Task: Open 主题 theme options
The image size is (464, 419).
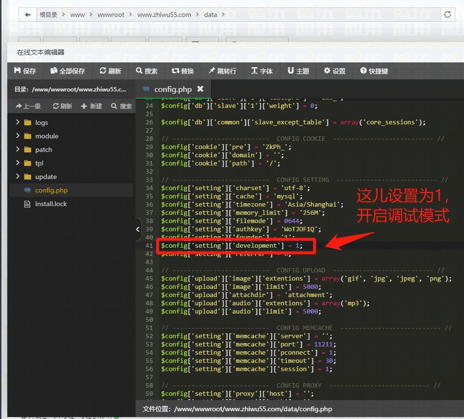Action: (x=298, y=71)
